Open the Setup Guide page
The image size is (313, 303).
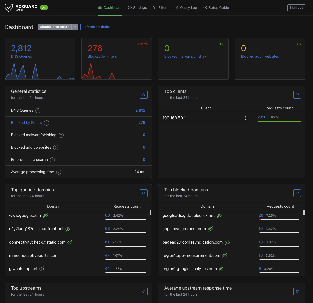[216, 8]
